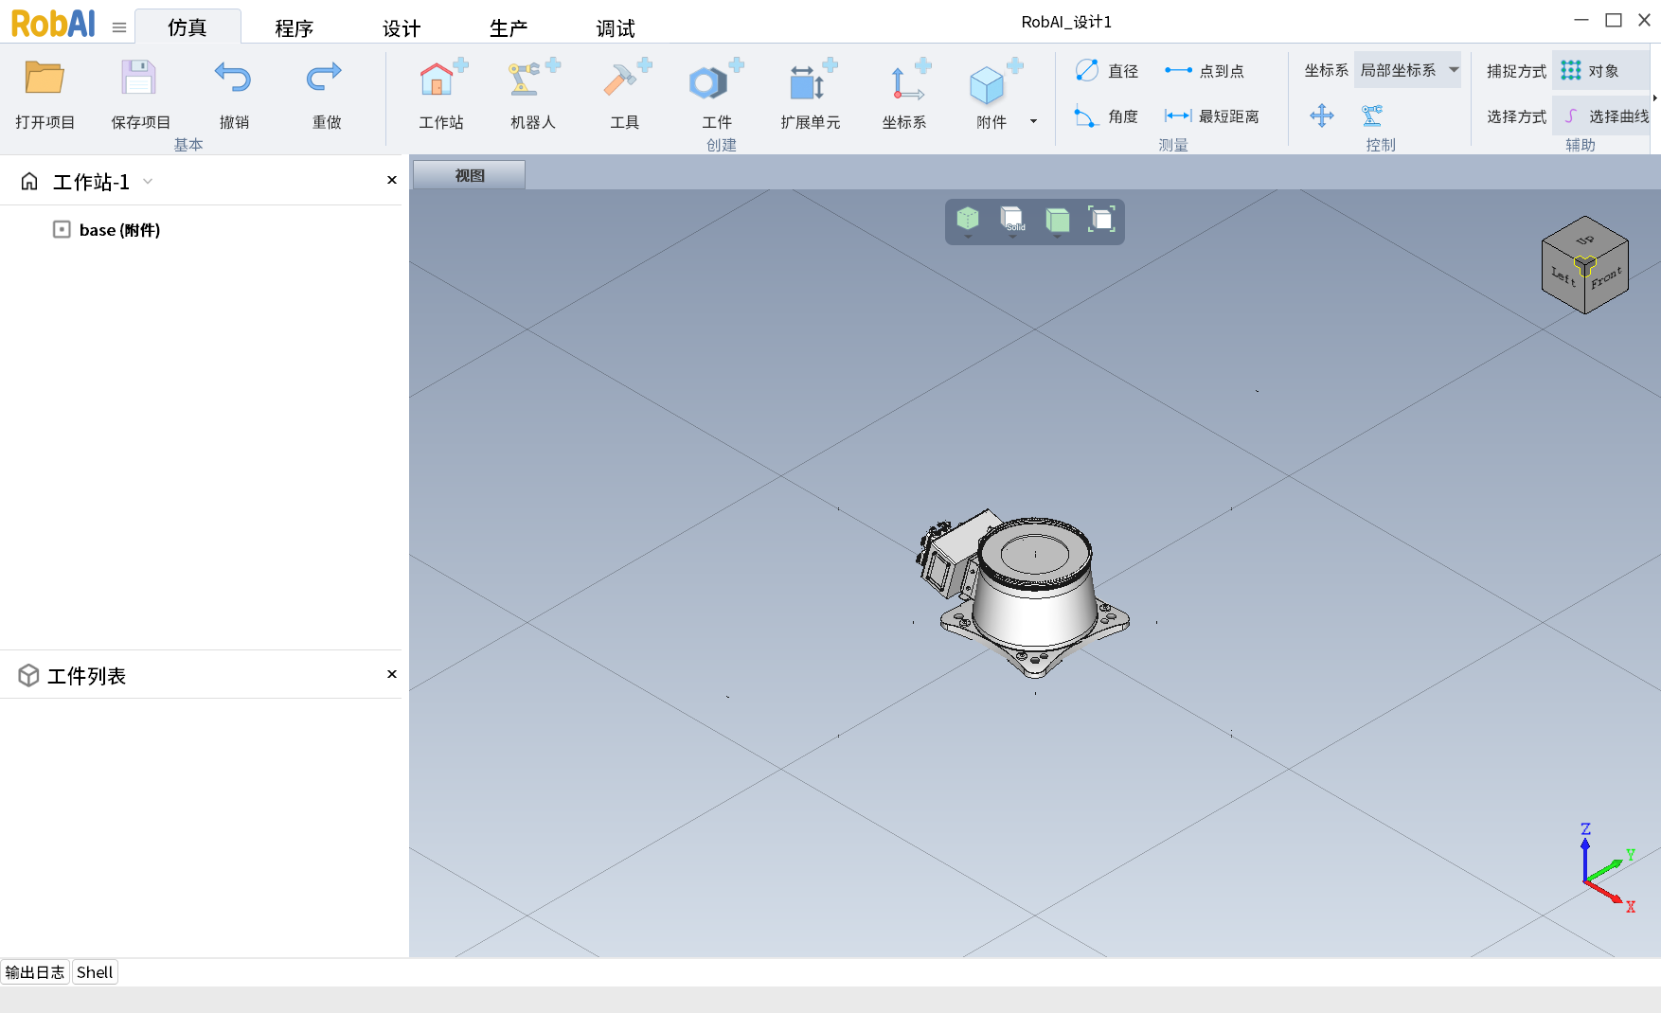Click the home icon beside 工作站-1
1661x1013 pixels.
(x=29, y=181)
